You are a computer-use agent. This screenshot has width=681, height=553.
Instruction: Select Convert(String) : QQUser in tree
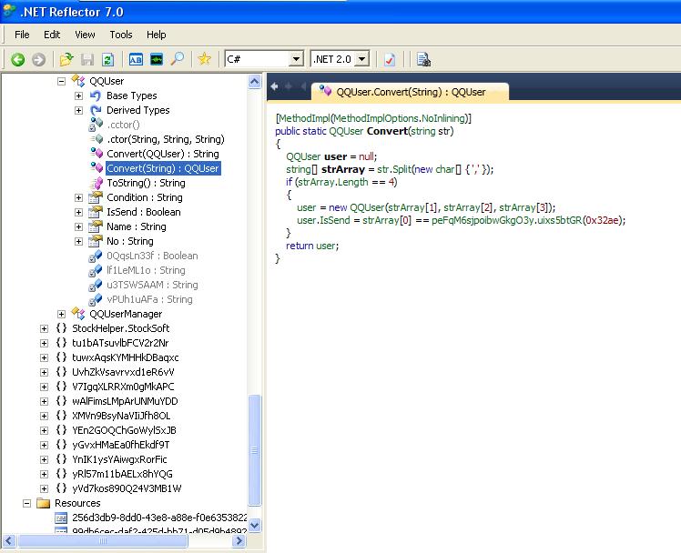163,168
